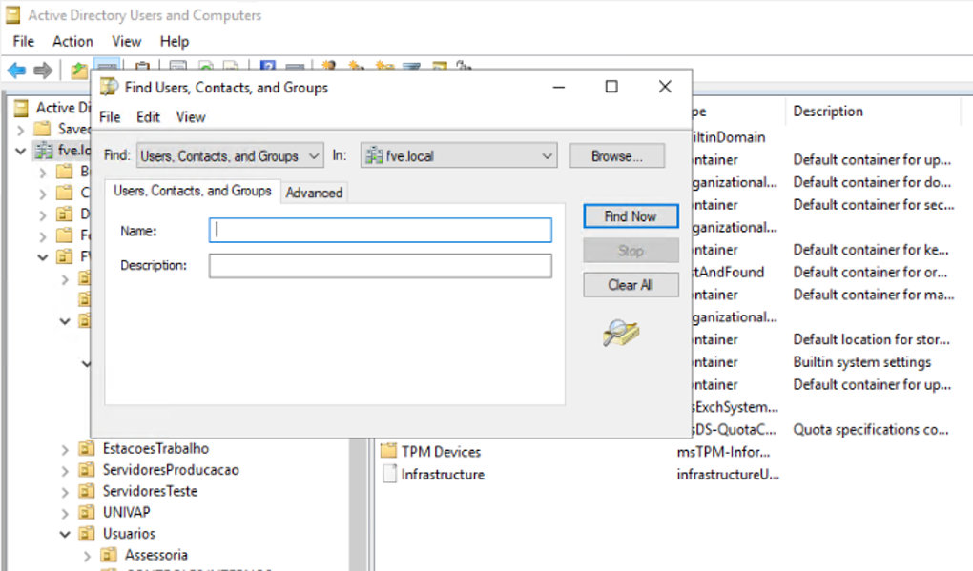Select the UNIVAP OU icon
This screenshot has width=973, height=571.
point(87,512)
